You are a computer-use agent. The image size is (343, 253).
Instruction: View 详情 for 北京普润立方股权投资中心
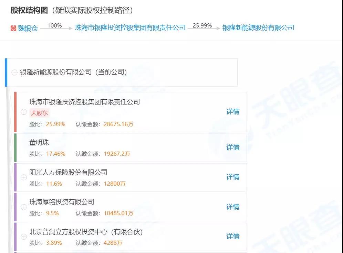(x=233, y=236)
